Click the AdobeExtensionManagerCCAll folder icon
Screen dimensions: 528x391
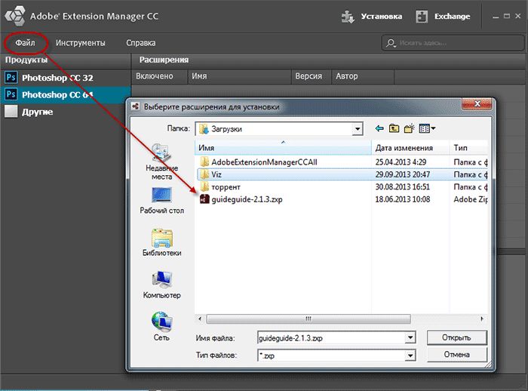pos(204,162)
